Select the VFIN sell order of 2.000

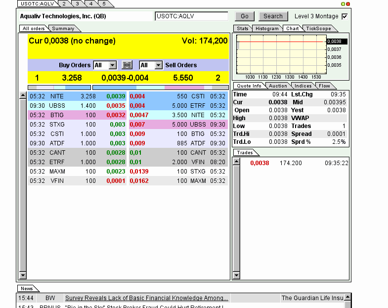[x=178, y=162]
